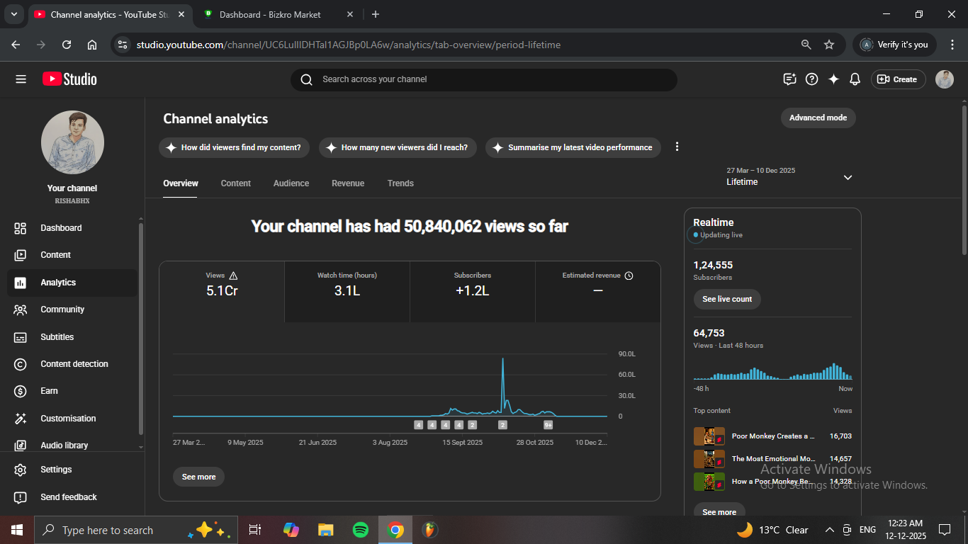Switch to the Revenue tab

coord(348,183)
